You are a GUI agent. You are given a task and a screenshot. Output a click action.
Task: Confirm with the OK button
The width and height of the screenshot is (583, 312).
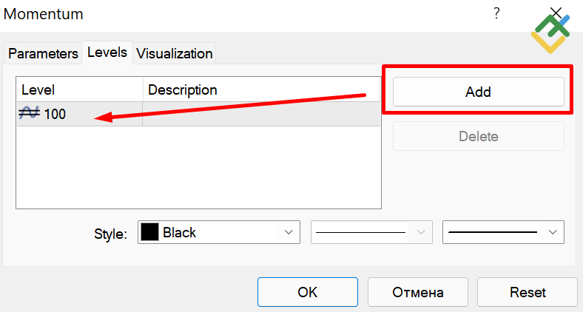[307, 291]
